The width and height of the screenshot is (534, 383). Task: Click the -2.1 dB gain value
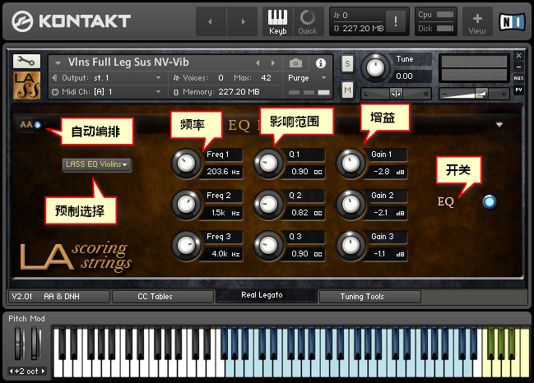[x=388, y=213]
